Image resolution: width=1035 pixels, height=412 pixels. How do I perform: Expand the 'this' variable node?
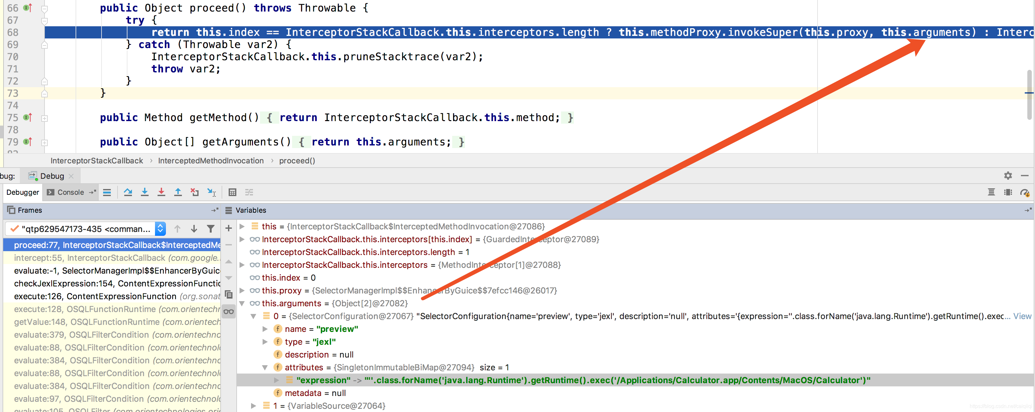(x=242, y=226)
